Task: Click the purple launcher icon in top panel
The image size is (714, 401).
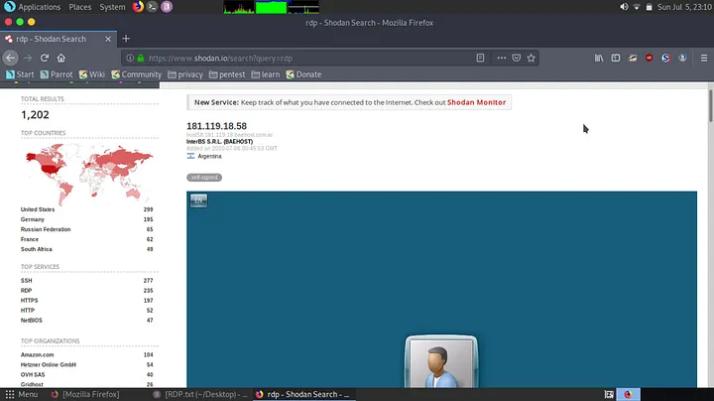Action: click(x=167, y=6)
